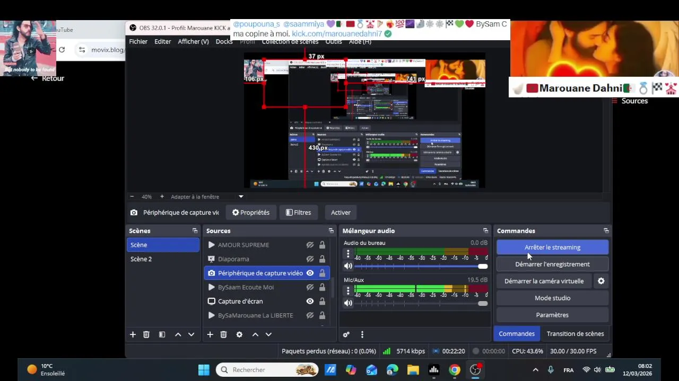Screen dimensions: 679x381
Task: Show hidden system tray icons
Action: [535, 370]
